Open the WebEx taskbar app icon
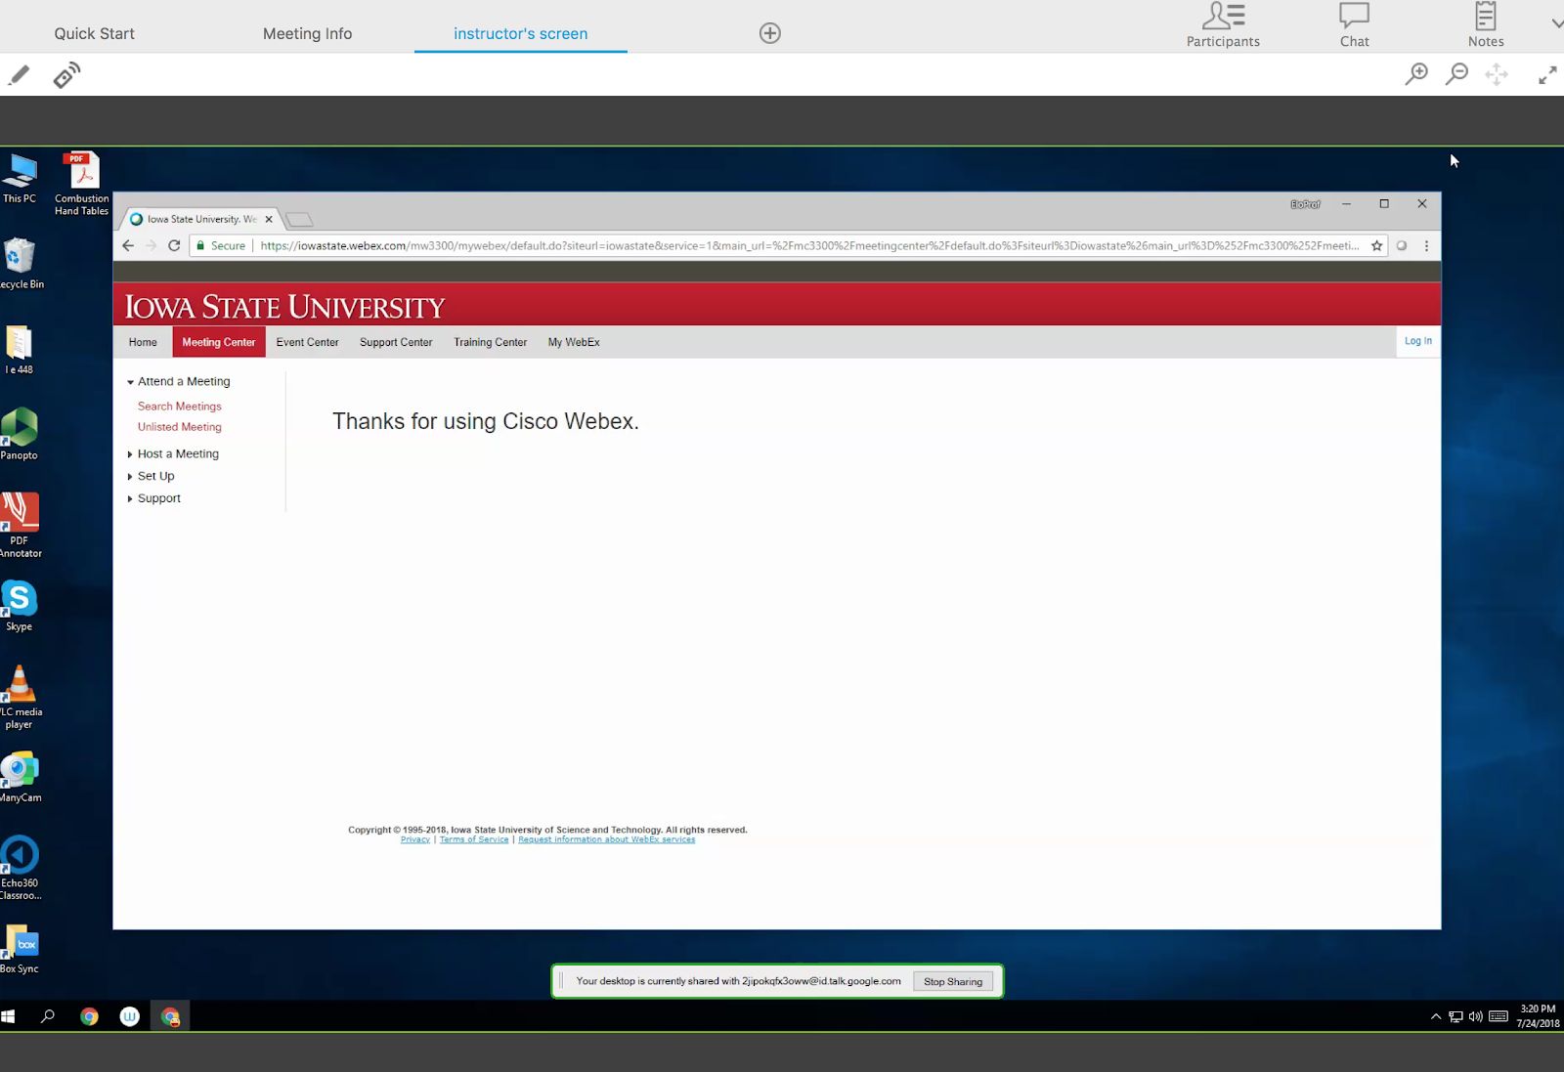 click(130, 1016)
